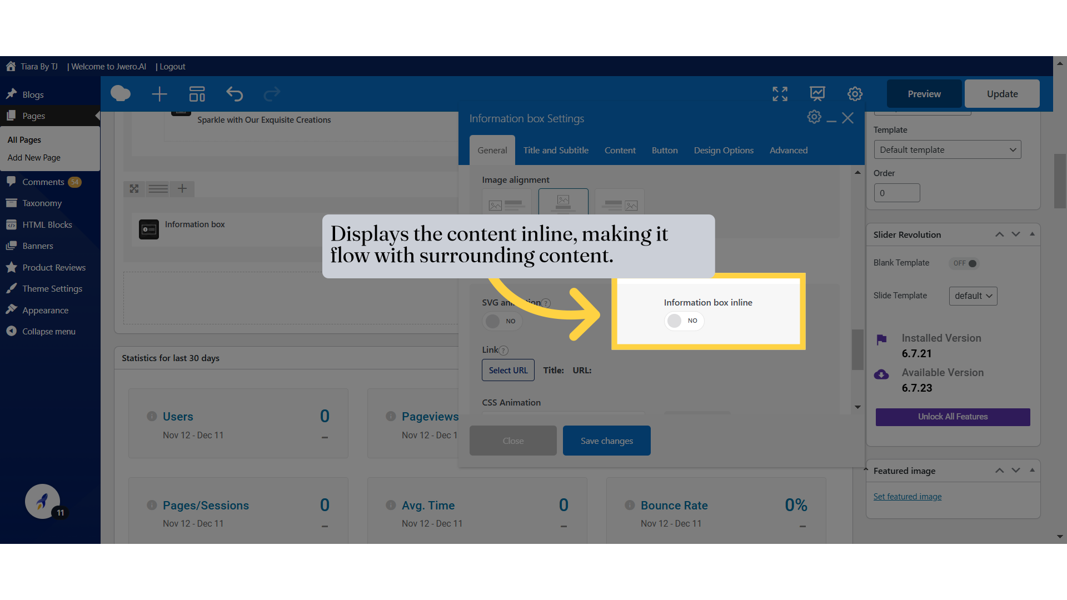Toggle the Information box inline switch
1067x600 pixels.
[x=684, y=321]
